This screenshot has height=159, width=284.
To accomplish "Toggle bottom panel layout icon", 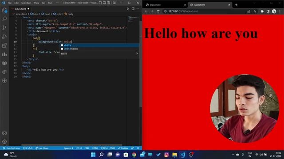I will pos(104,3).
